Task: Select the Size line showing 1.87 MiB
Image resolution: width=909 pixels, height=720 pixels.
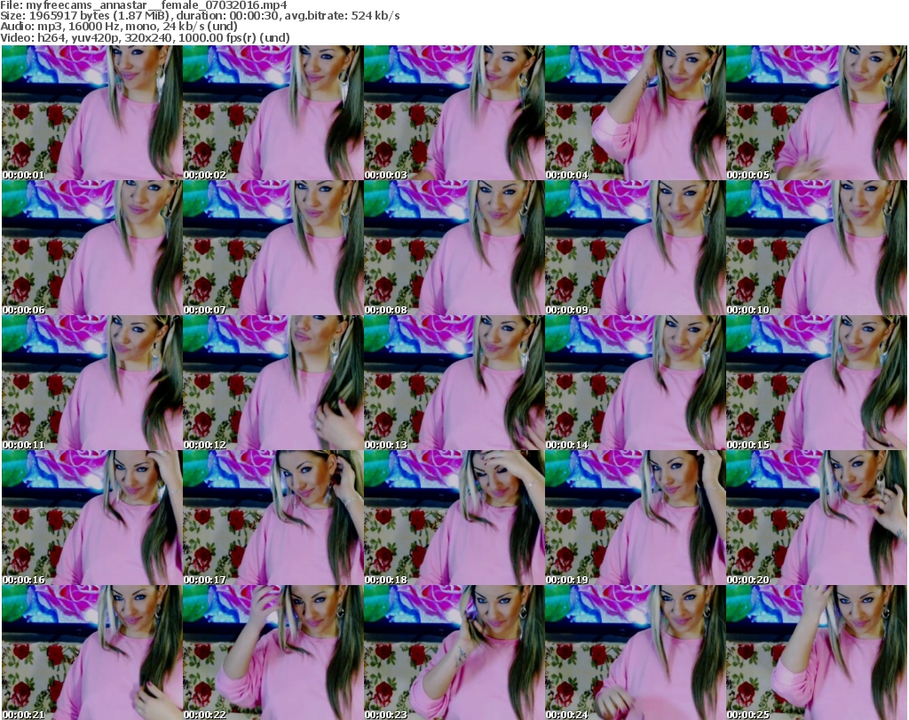Action: pos(200,16)
